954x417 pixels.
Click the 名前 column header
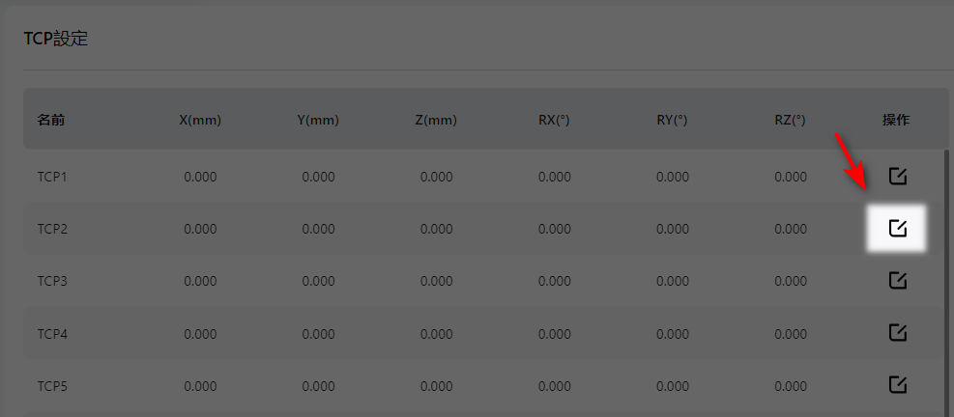[x=51, y=121]
